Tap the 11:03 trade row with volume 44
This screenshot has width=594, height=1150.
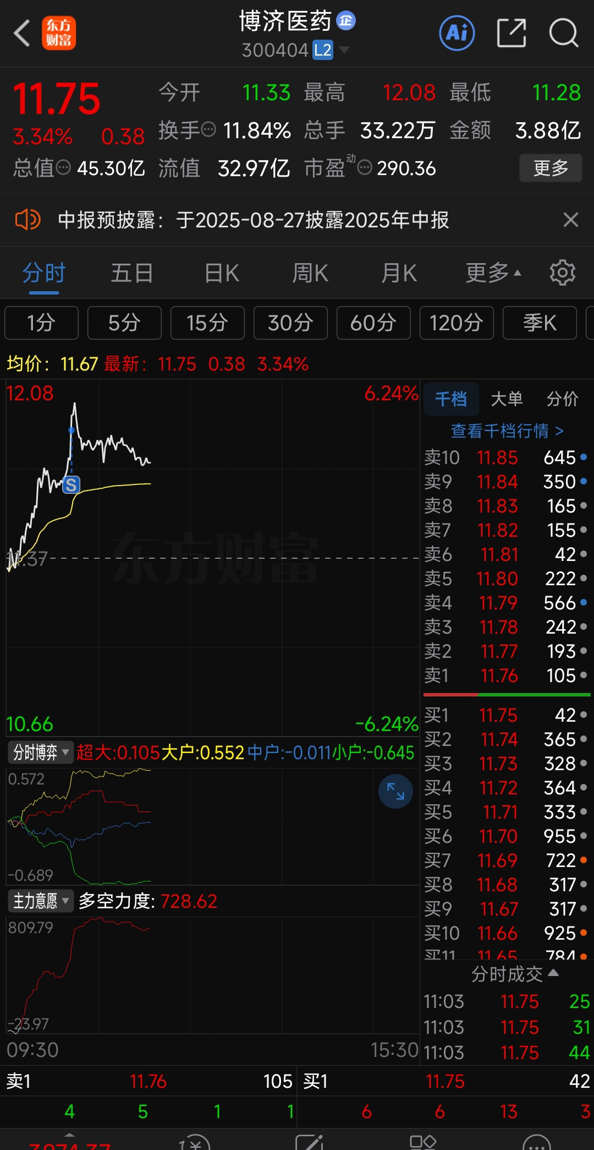(507, 1053)
